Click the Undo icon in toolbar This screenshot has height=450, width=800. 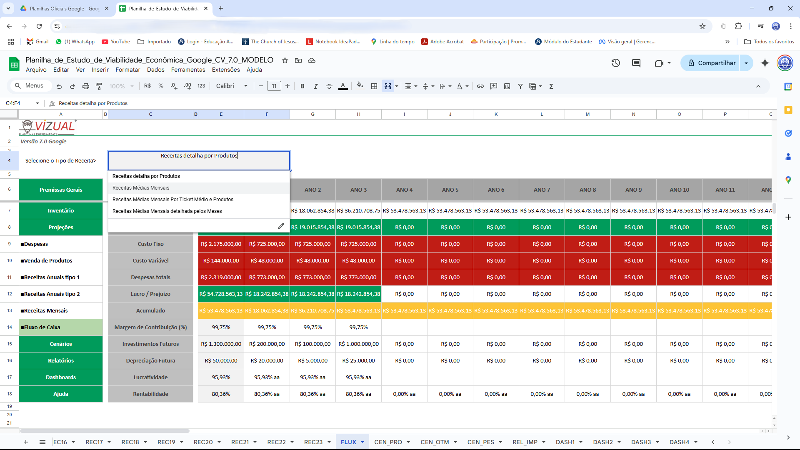point(59,86)
